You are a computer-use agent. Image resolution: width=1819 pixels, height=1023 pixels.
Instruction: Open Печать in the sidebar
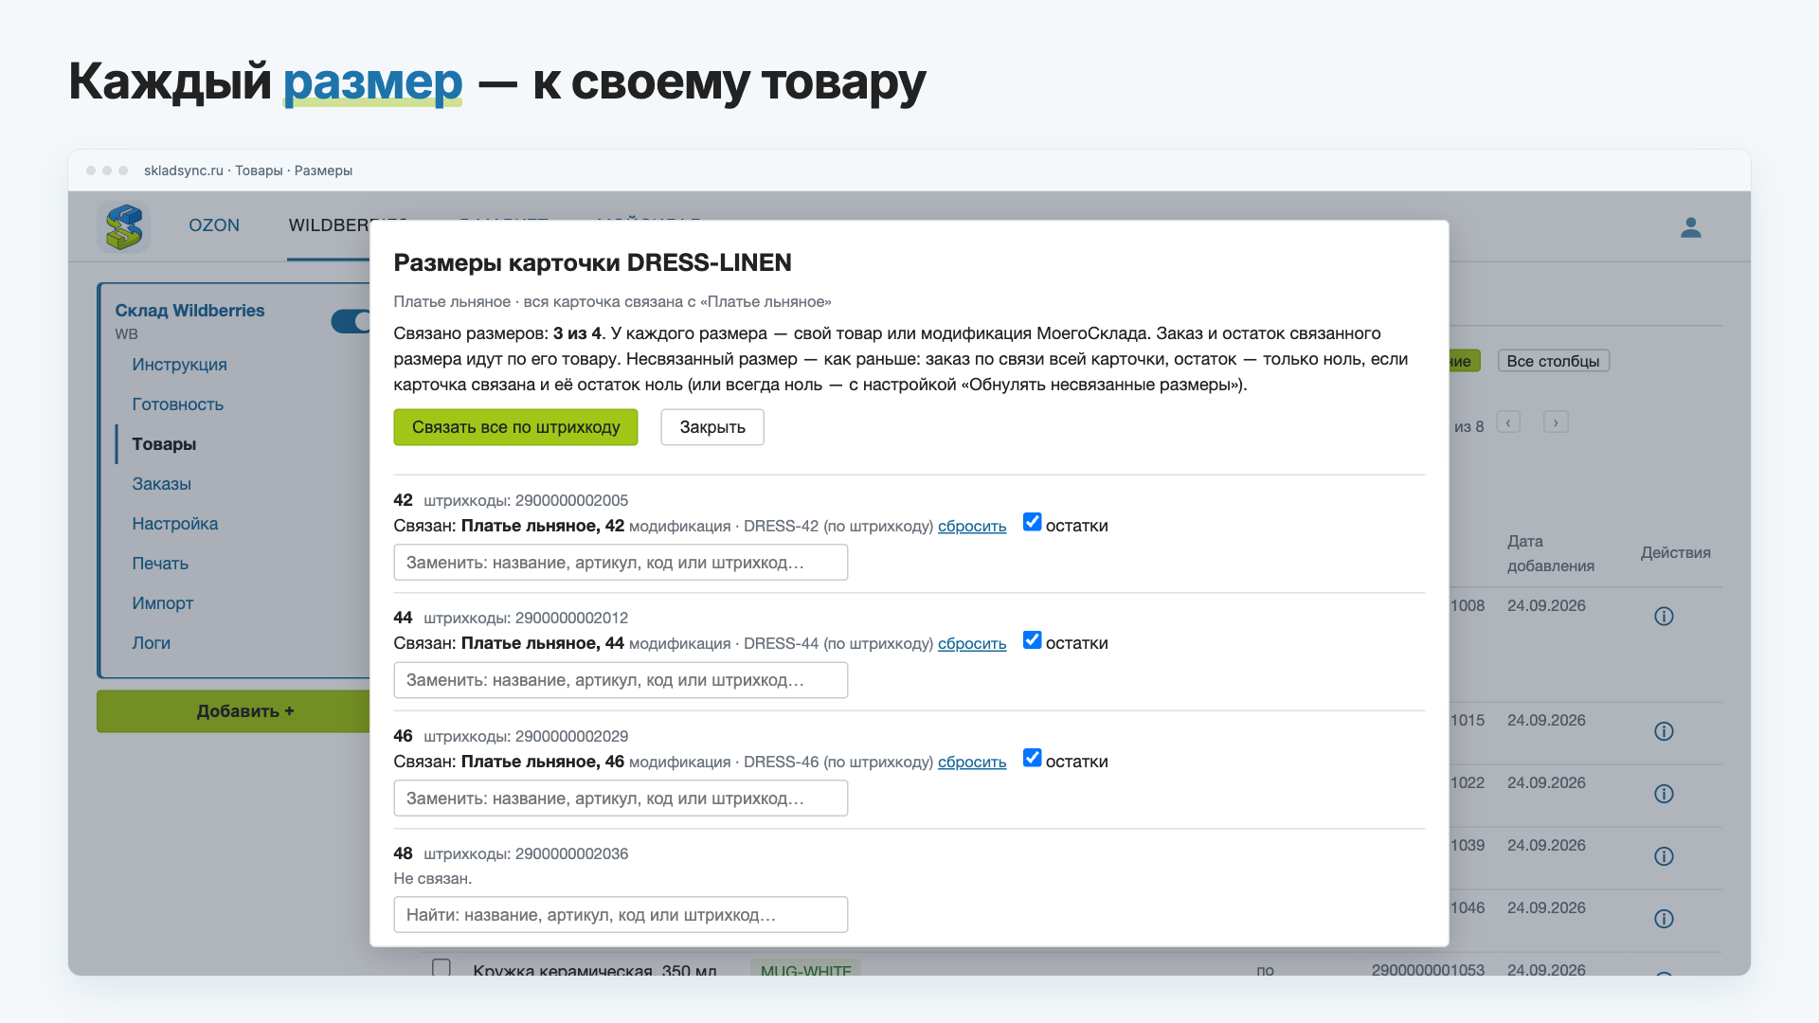[x=160, y=564]
